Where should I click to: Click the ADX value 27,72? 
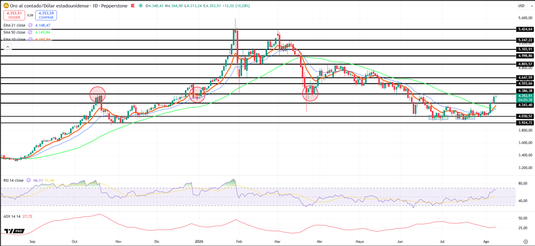pos(27,216)
